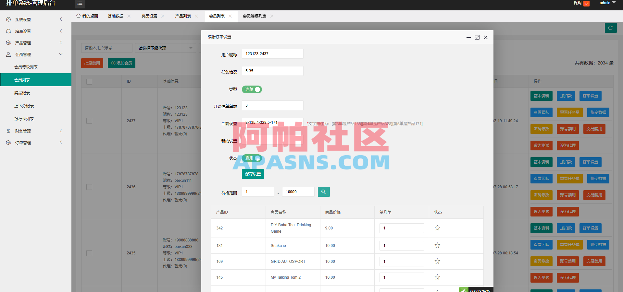Expand the 站点设置 section

tap(32, 31)
